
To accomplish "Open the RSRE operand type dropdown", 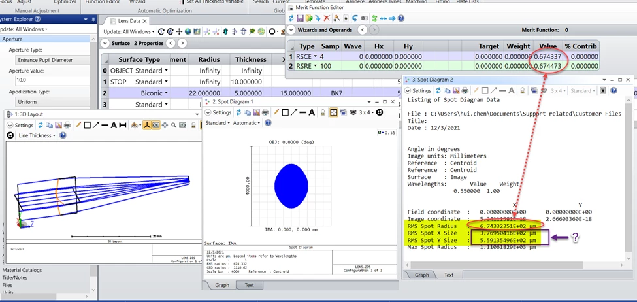I will [x=316, y=66].
